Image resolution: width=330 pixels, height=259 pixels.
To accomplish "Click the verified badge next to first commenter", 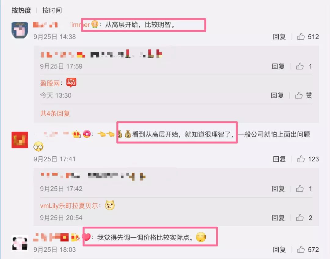I will click(x=95, y=24).
